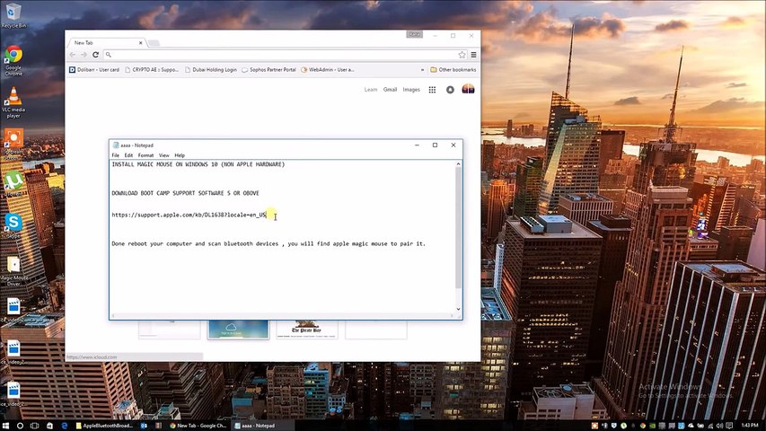Screen dimensions: 766x431
Task: Open the Dolibarr - User card bookmark
Action: click(94, 70)
